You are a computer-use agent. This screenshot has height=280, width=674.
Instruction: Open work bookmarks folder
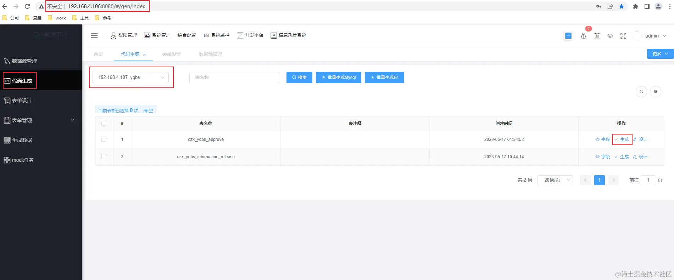[57, 18]
